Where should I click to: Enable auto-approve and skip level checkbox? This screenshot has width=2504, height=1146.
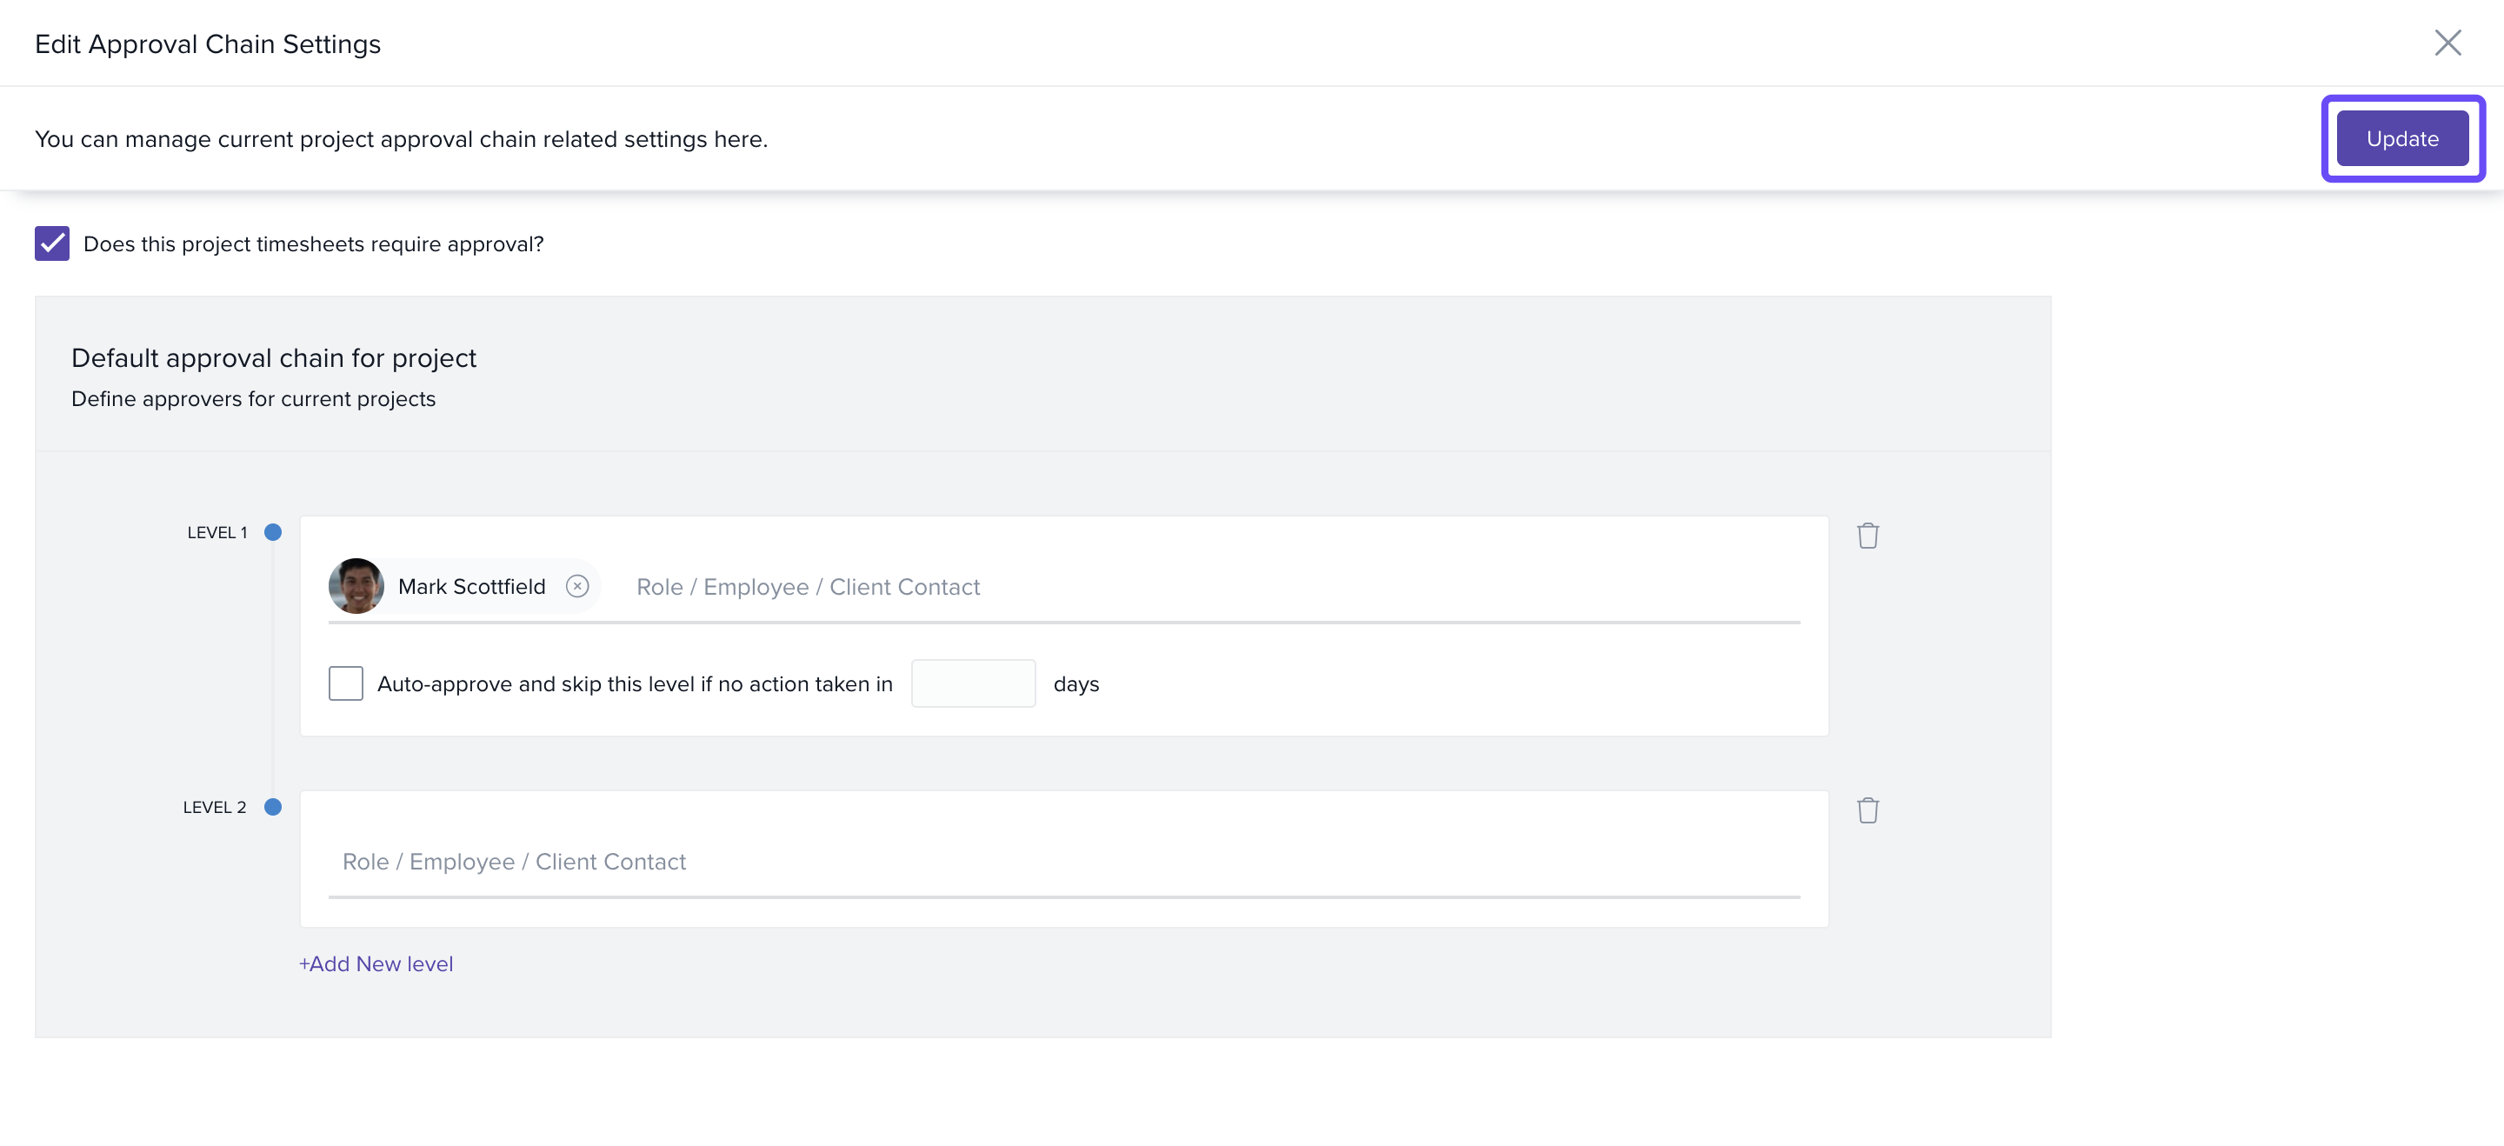(x=345, y=683)
